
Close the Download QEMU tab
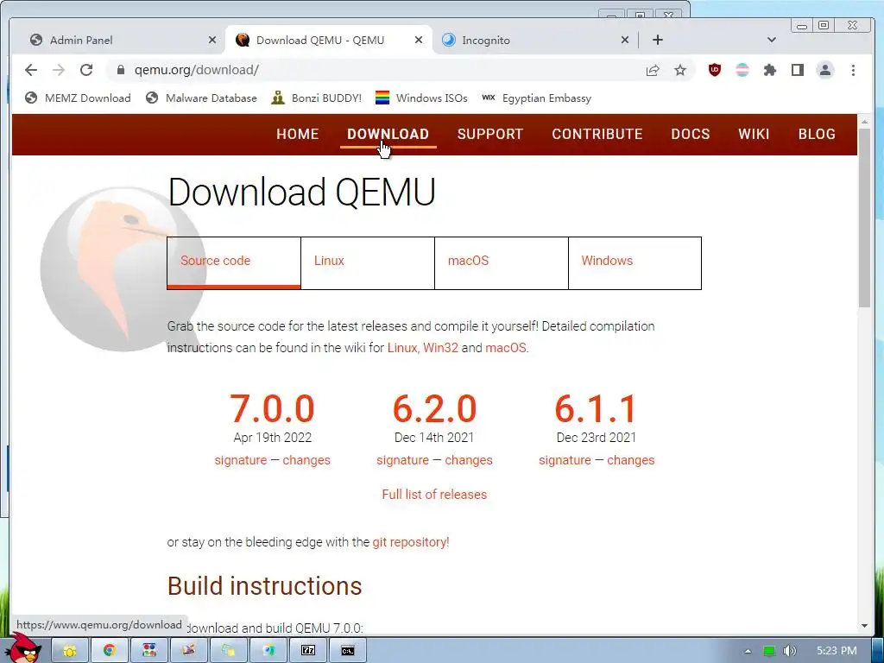click(419, 40)
